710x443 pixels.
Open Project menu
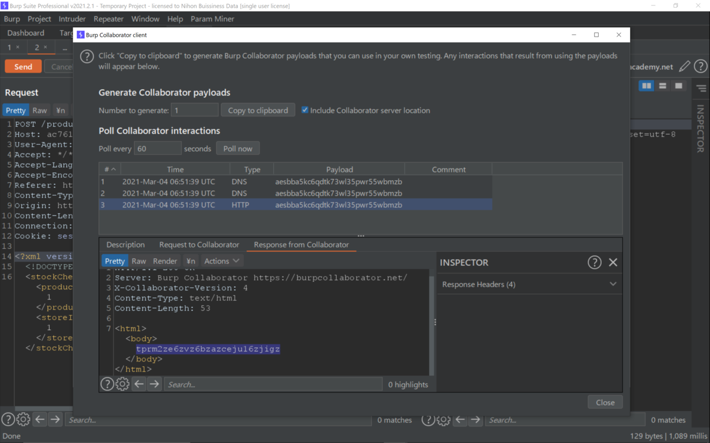40,19
